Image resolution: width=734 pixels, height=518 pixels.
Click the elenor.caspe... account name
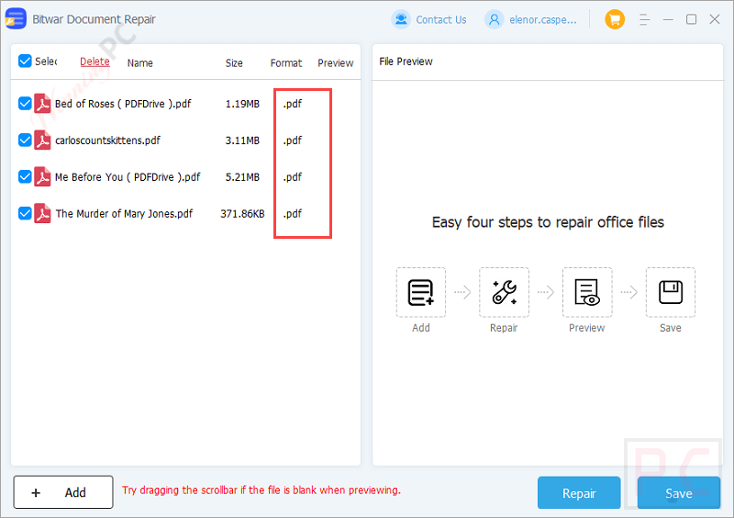[543, 19]
